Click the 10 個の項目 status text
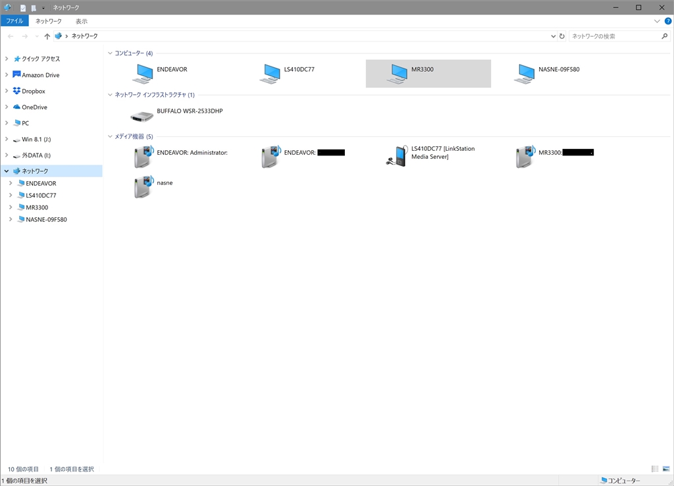Viewport: 674px width, 486px height. [23, 470]
